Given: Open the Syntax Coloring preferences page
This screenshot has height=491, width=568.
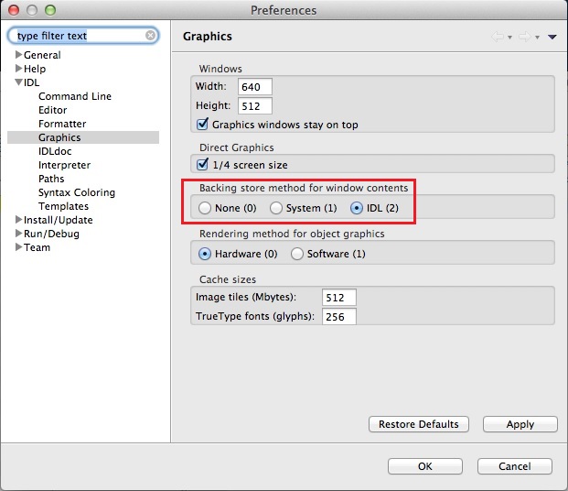Looking at the screenshot, I should pos(77,192).
